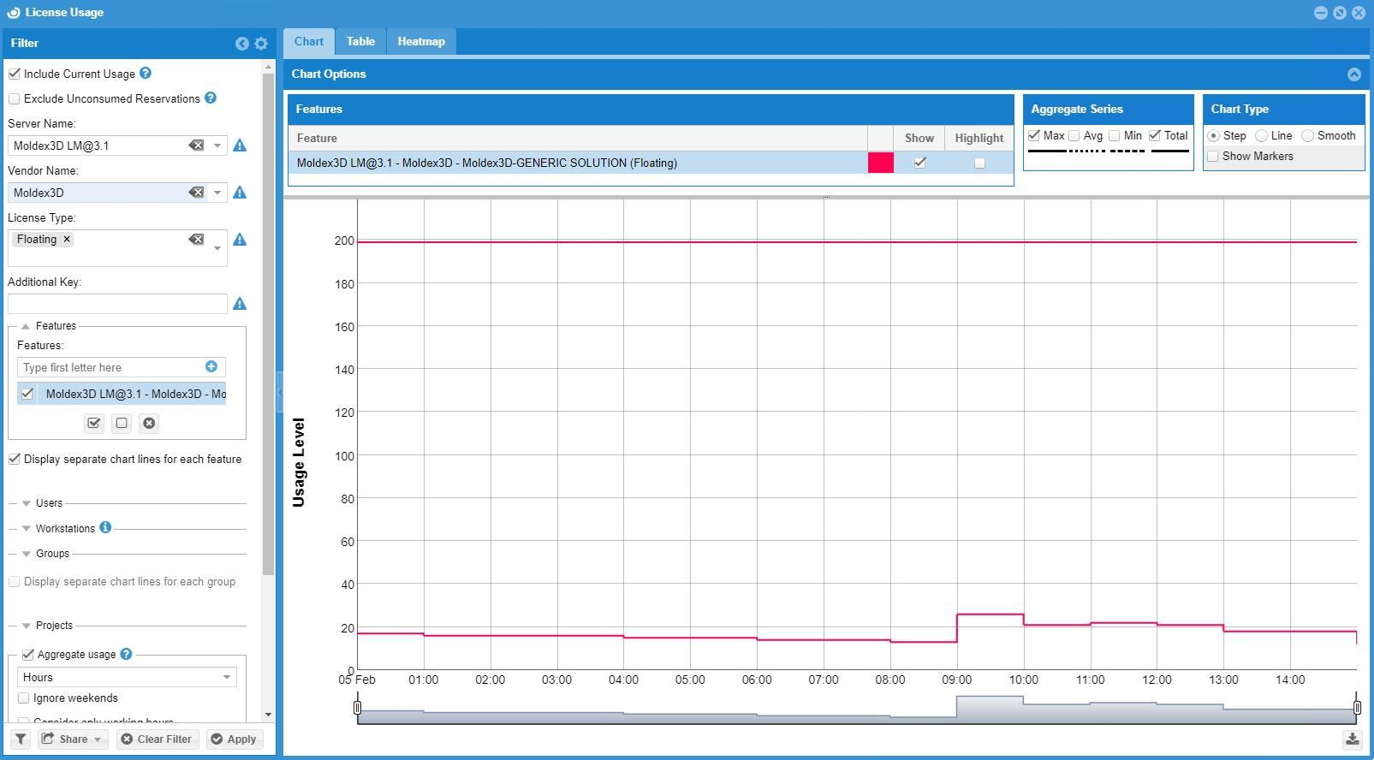The image size is (1374, 760).
Task: Expand the Workstations section
Action: [x=26, y=528]
